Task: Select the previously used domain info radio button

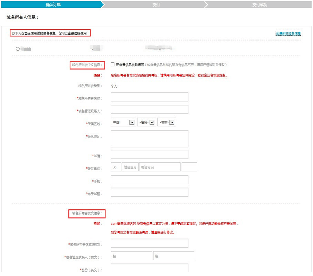Action: [x=18, y=49]
